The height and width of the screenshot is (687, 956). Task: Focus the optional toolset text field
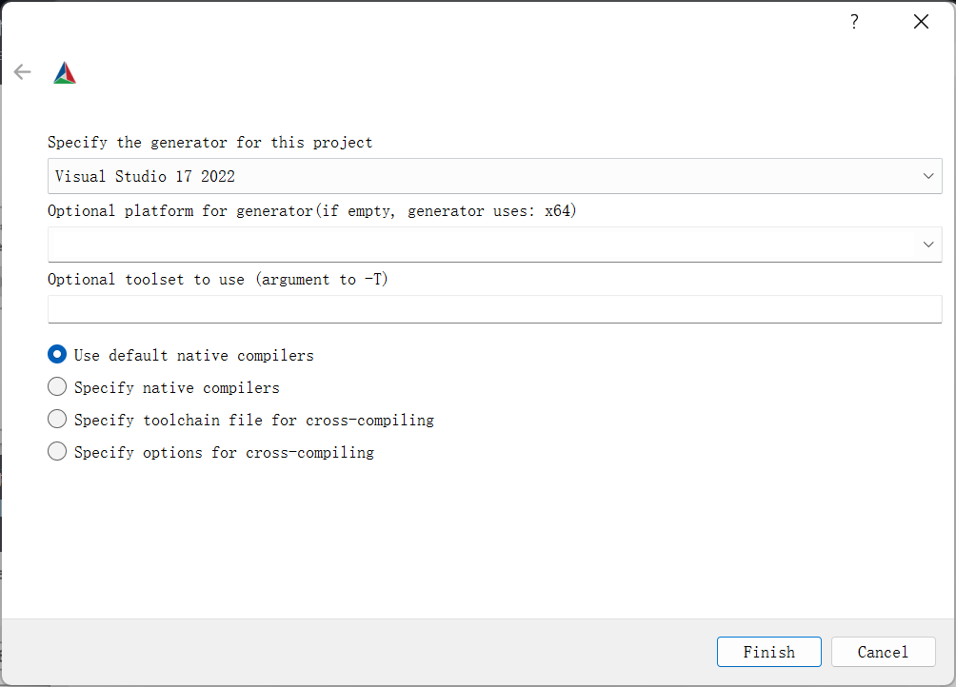494,309
